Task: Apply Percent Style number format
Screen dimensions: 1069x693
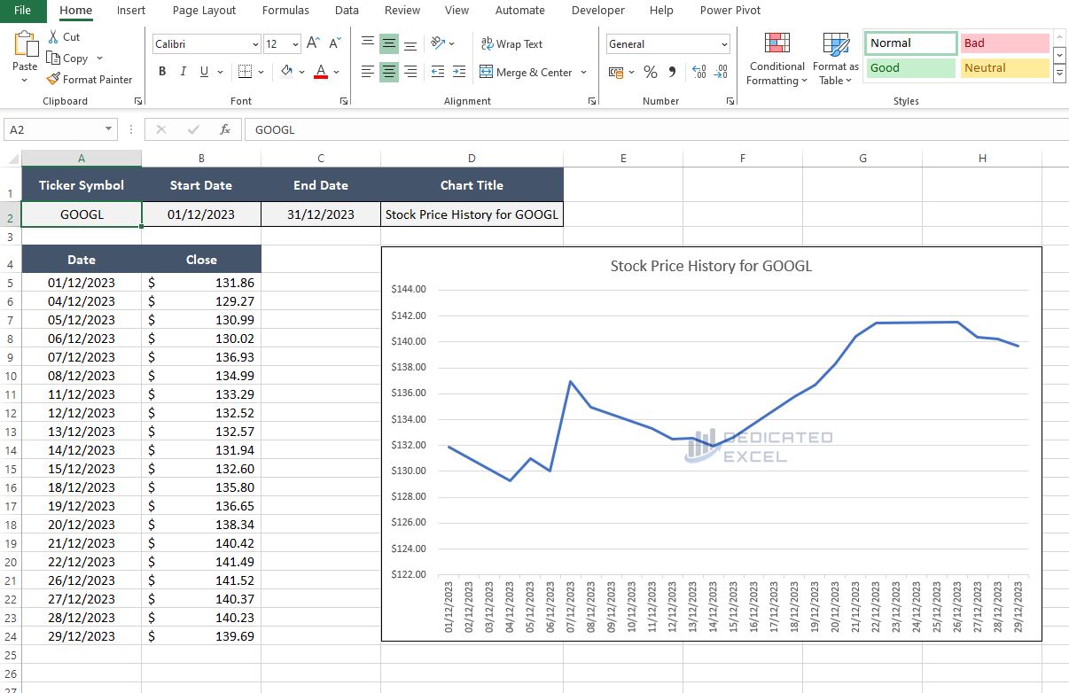Action: tap(650, 73)
